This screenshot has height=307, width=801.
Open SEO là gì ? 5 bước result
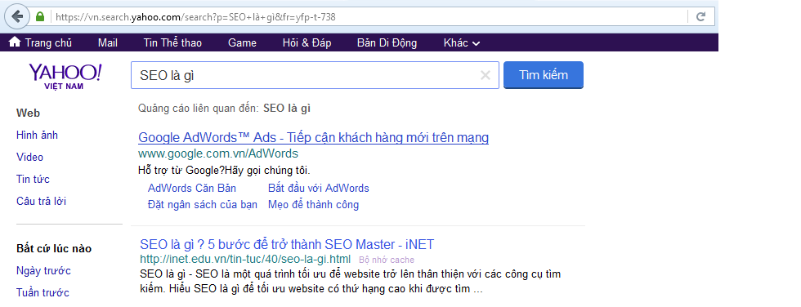[287, 244]
